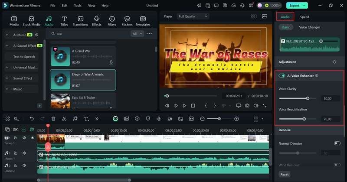Adjust the timeline zoom slider
The image size is (347, 182).
pos(219,119)
